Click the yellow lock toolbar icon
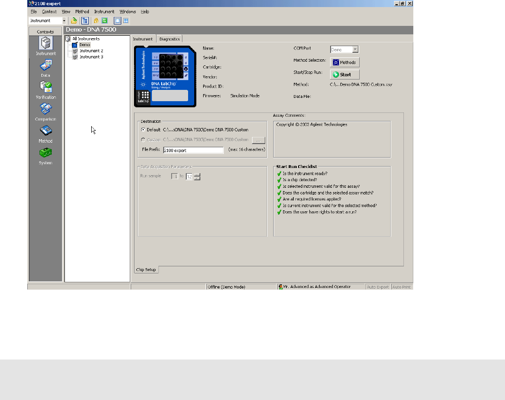This screenshot has width=505, height=400. pos(96,21)
